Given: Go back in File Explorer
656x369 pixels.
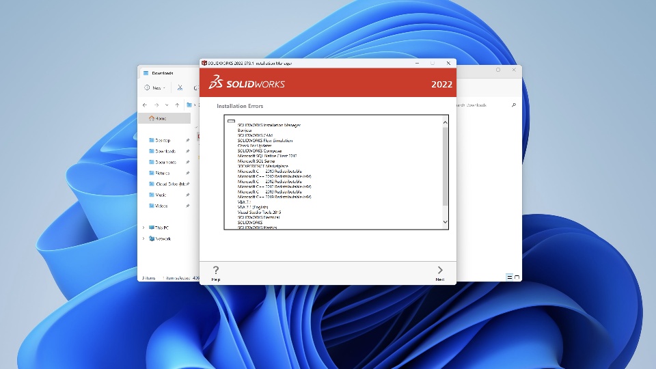Looking at the screenshot, I should tap(145, 105).
